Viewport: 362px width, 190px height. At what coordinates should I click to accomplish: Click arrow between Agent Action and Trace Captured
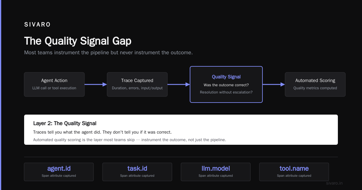pos(96,84)
